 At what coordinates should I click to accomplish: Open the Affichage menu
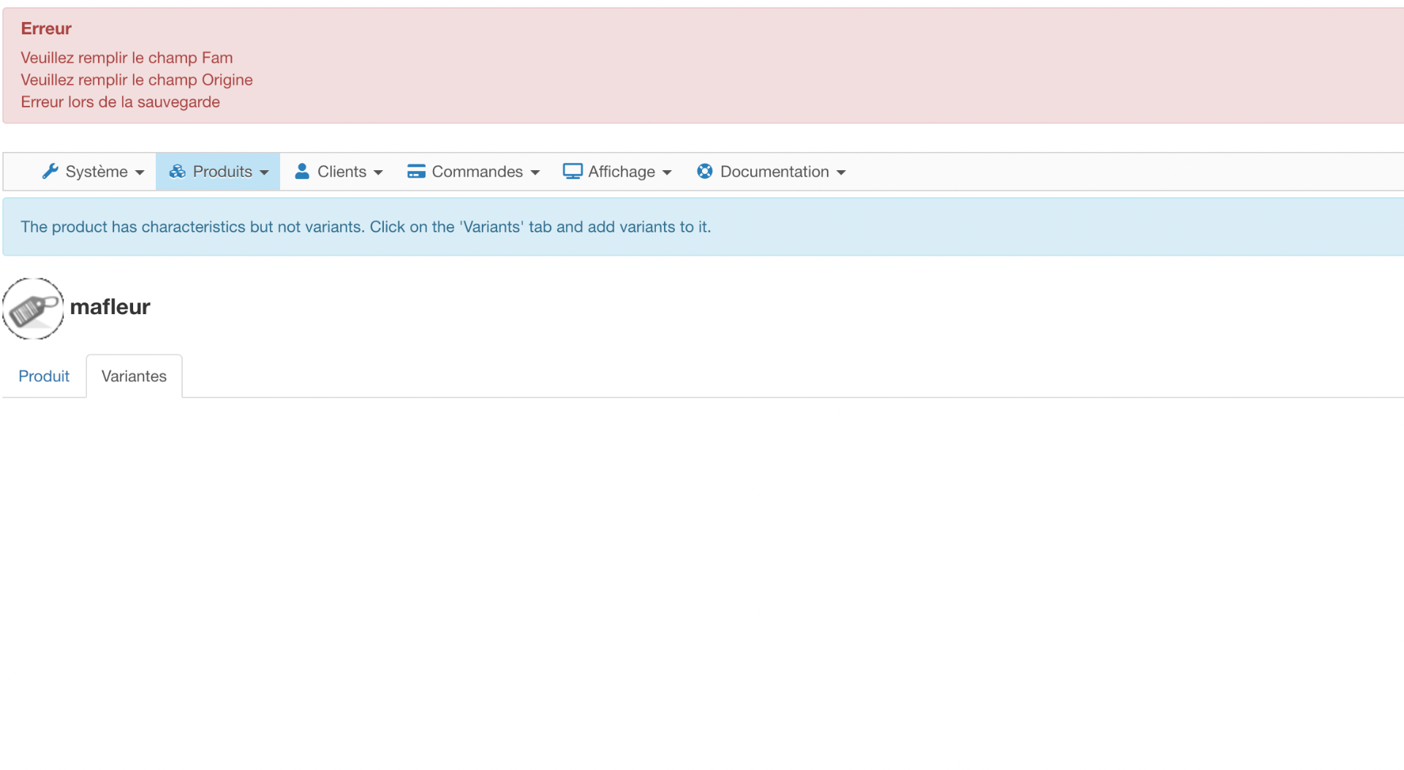pos(617,172)
